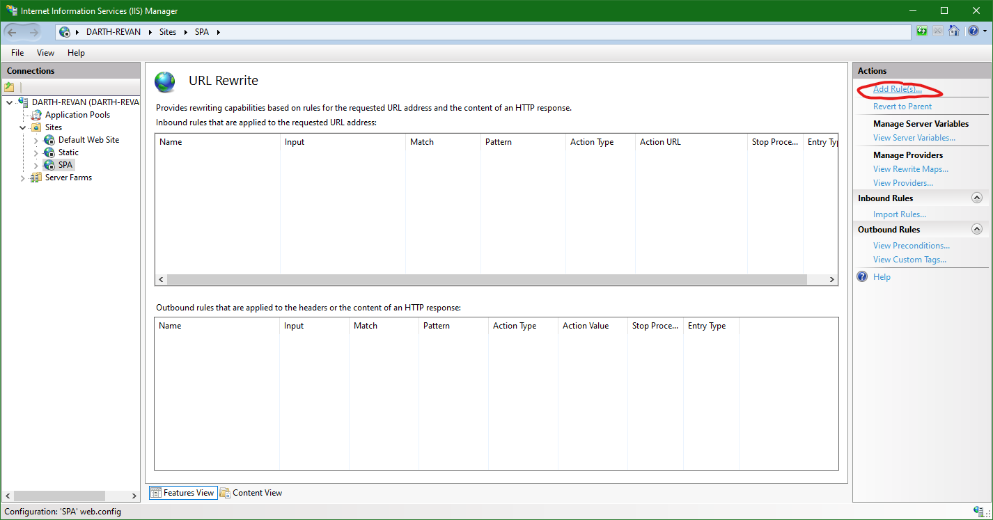Click the green Restart icon in the toolbar
The width and height of the screenshot is (993, 520).
coord(921,31)
